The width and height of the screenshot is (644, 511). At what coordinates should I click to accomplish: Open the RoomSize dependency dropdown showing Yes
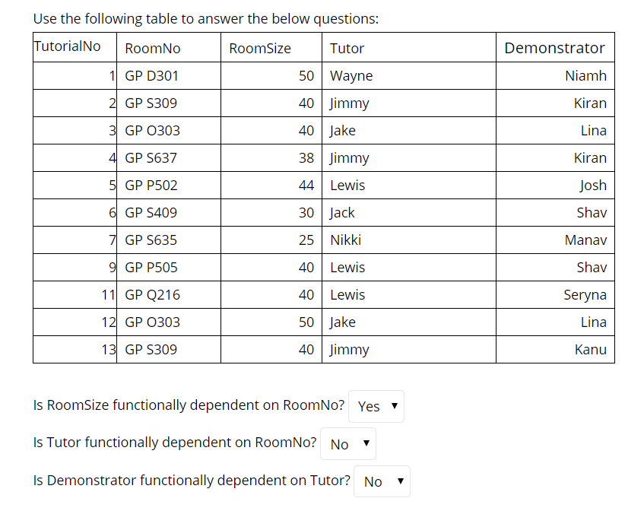[x=376, y=406]
